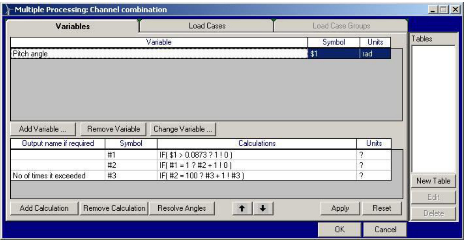Click the Resolve Angles button
465x240 pixels.
coord(182,208)
